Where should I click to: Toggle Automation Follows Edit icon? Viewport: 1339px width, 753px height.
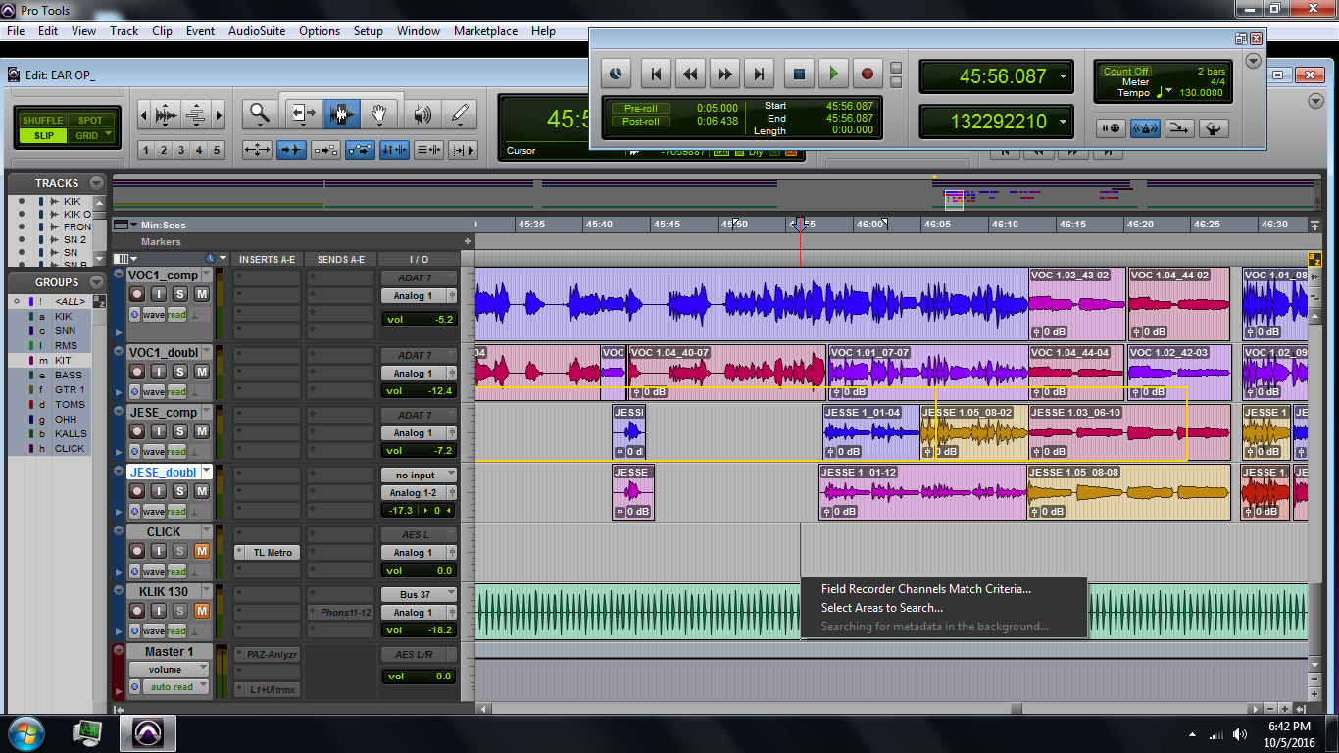point(361,150)
